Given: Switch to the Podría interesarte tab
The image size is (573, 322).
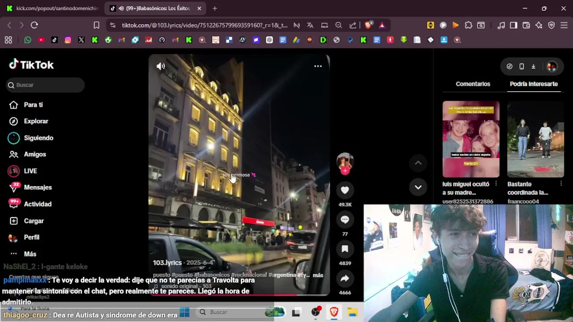Looking at the screenshot, I should (534, 84).
